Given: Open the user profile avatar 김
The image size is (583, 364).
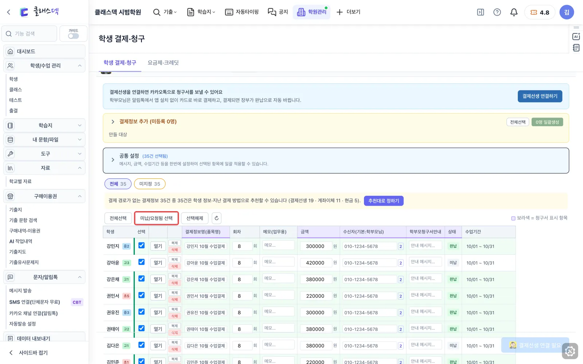Looking at the screenshot, I should pyautogui.click(x=567, y=12).
